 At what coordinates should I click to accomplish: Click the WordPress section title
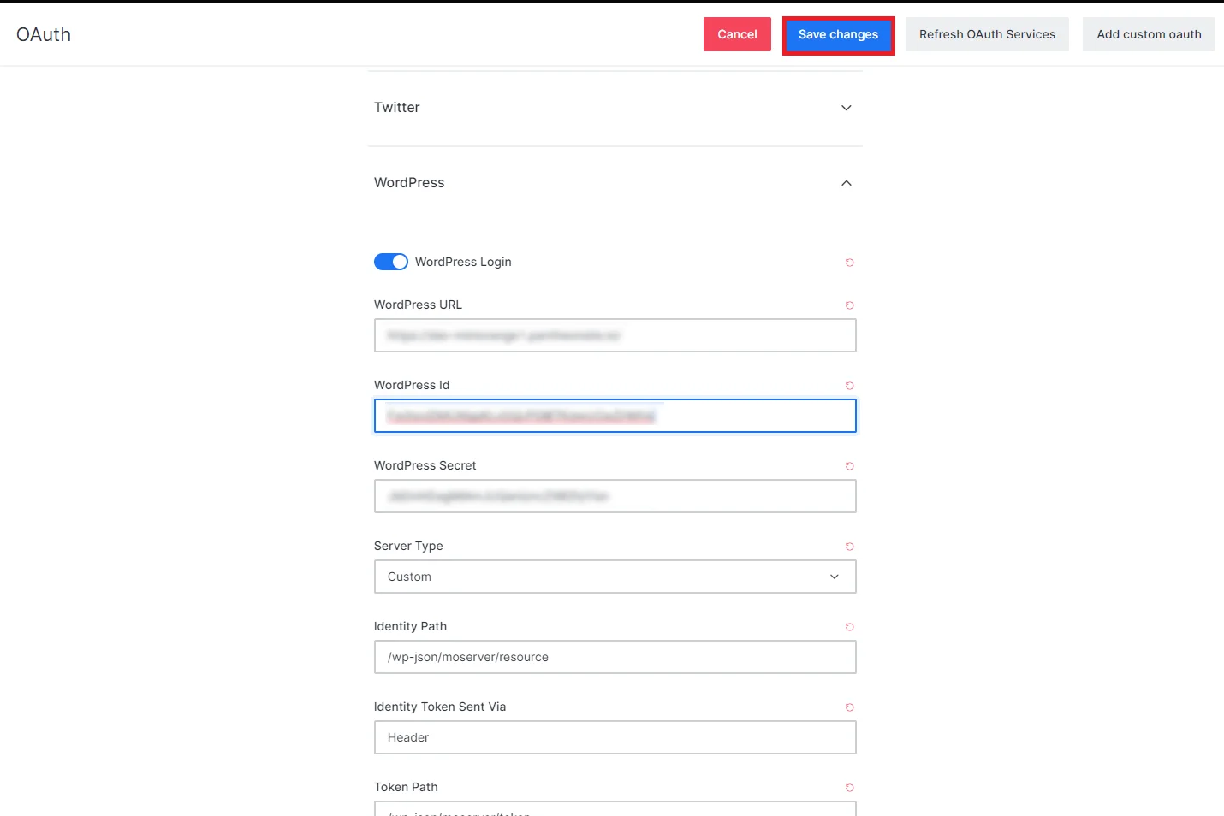tap(409, 183)
